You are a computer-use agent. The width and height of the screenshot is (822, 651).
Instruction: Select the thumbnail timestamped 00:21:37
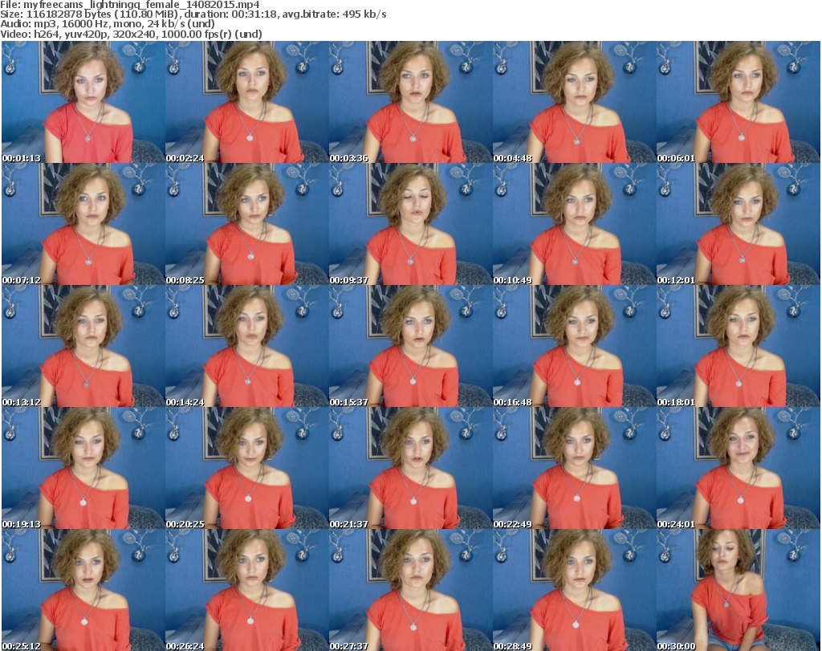pyautogui.click(x=410, y=468)
